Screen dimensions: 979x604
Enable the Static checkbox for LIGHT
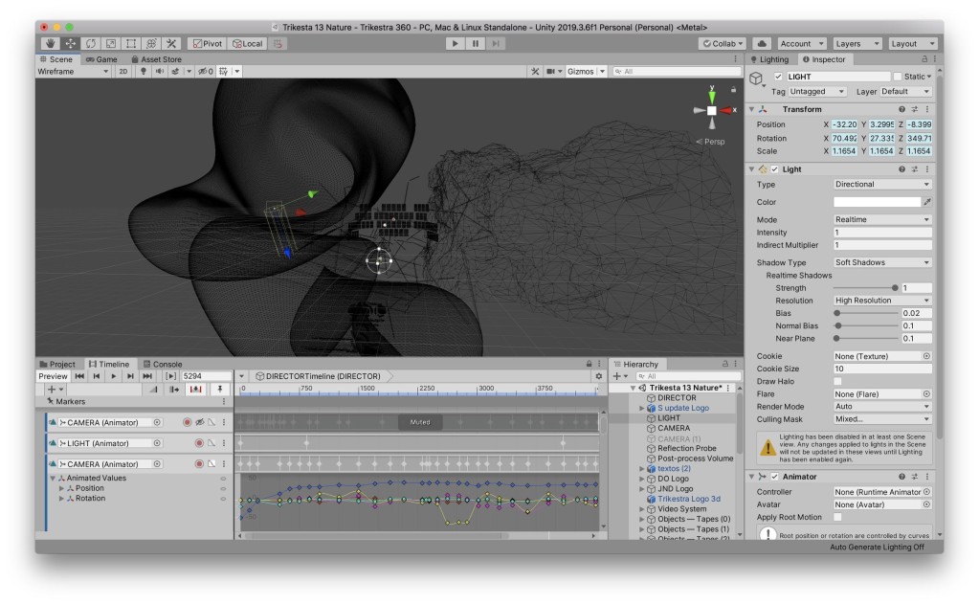pyautogui.click(x=898, y=77)
